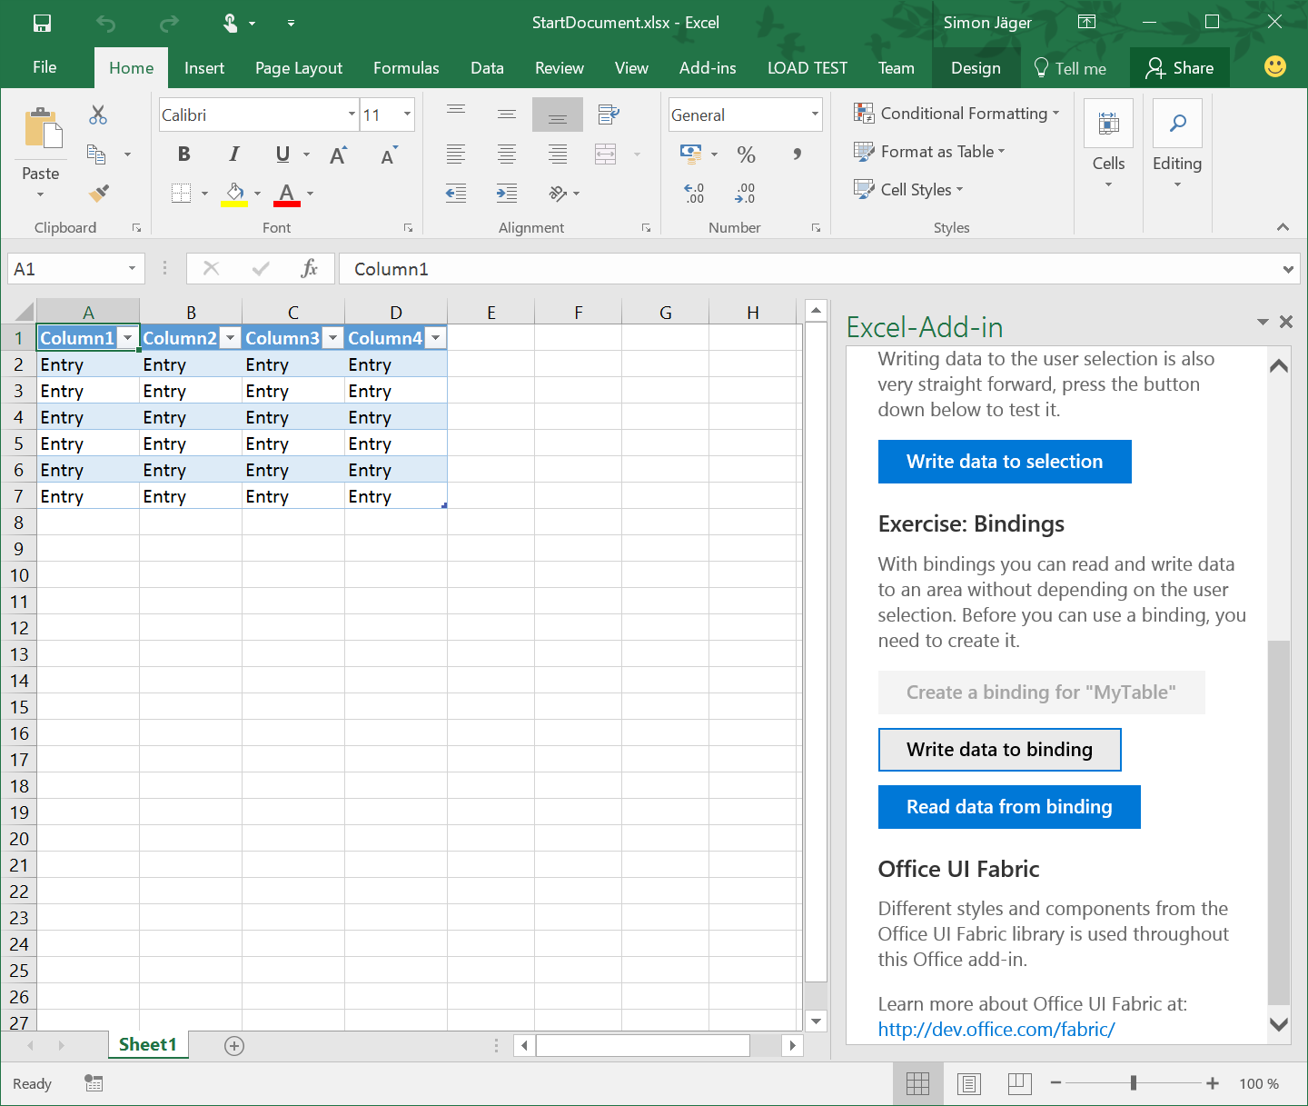Click Read data from binding button
1308x1106 pixels.
pyautogui.click(x=1009, y=807)
